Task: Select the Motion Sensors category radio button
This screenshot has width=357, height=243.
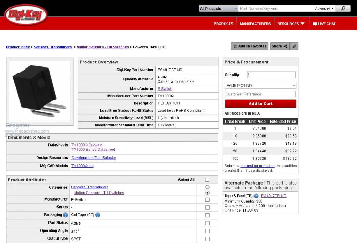Action: (x=207, y=193)
